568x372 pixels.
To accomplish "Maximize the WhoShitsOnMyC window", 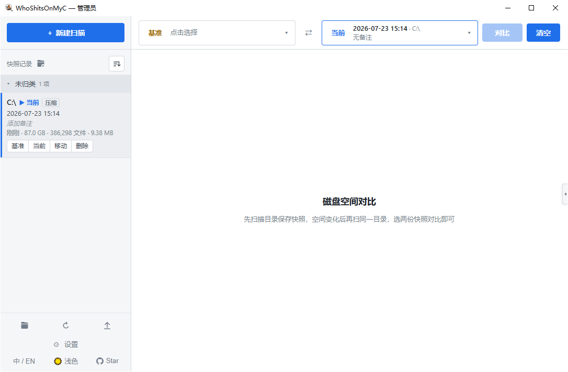I will [x=531, y=8].
